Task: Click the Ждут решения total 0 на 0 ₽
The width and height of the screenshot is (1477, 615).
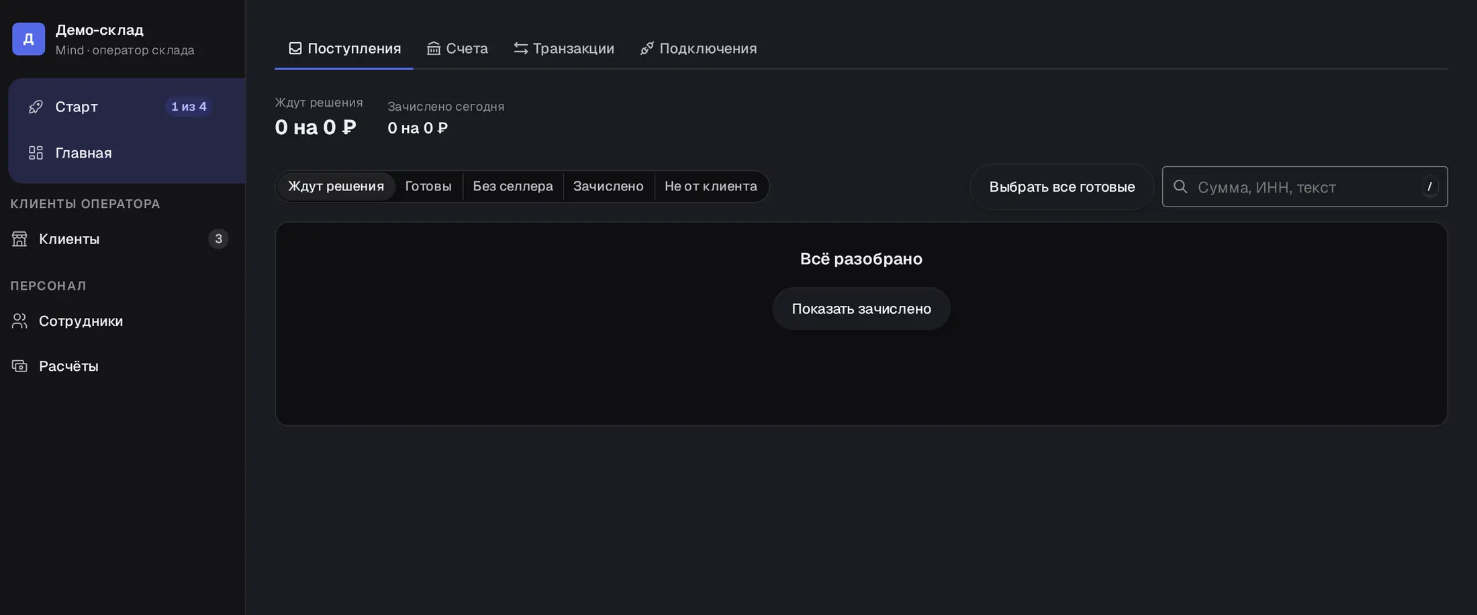Action: tap(316, 127)
